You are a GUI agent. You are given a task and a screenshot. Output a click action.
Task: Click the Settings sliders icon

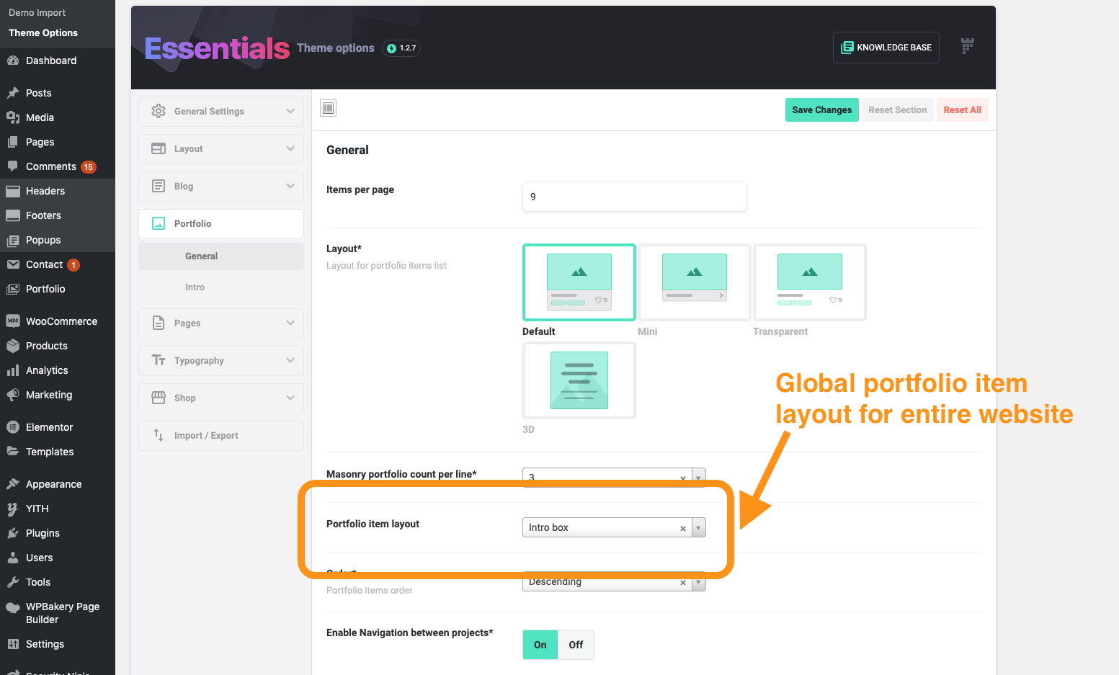13,644
